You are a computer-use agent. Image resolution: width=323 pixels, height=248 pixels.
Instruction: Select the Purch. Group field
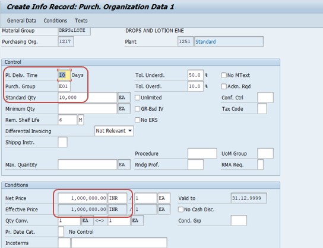64,86
